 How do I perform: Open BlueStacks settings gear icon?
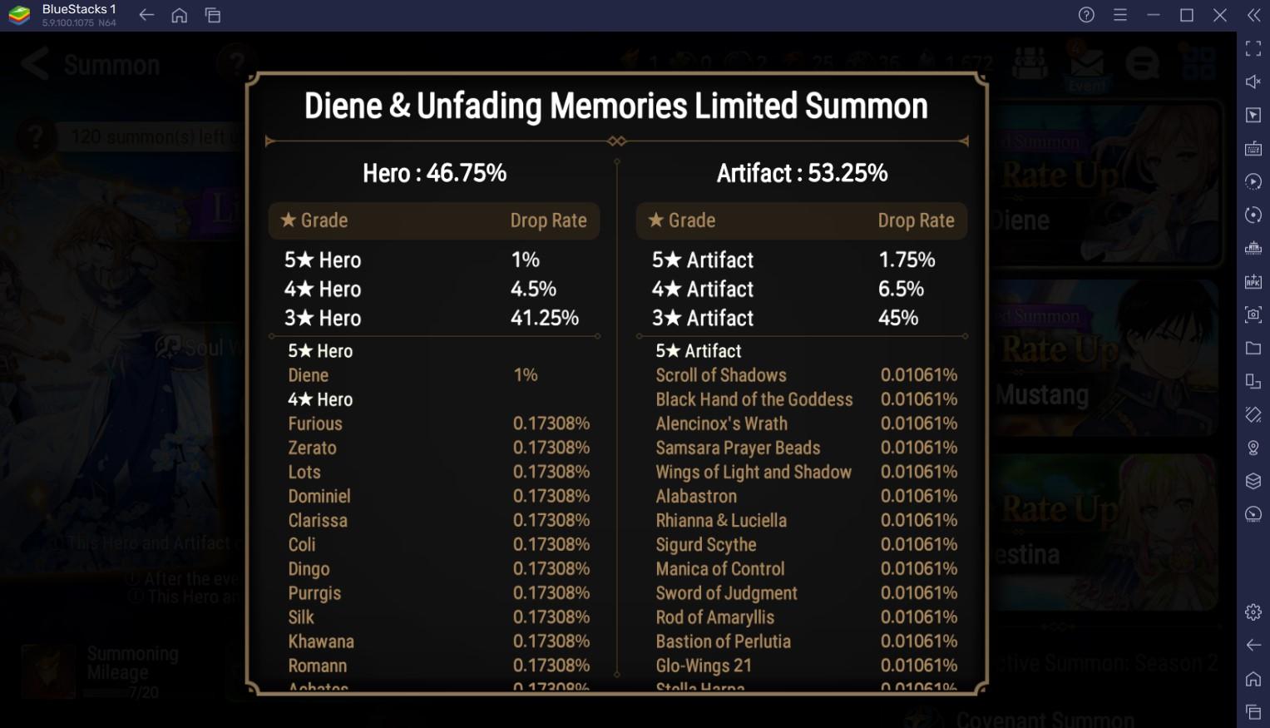pos(1253,612)
